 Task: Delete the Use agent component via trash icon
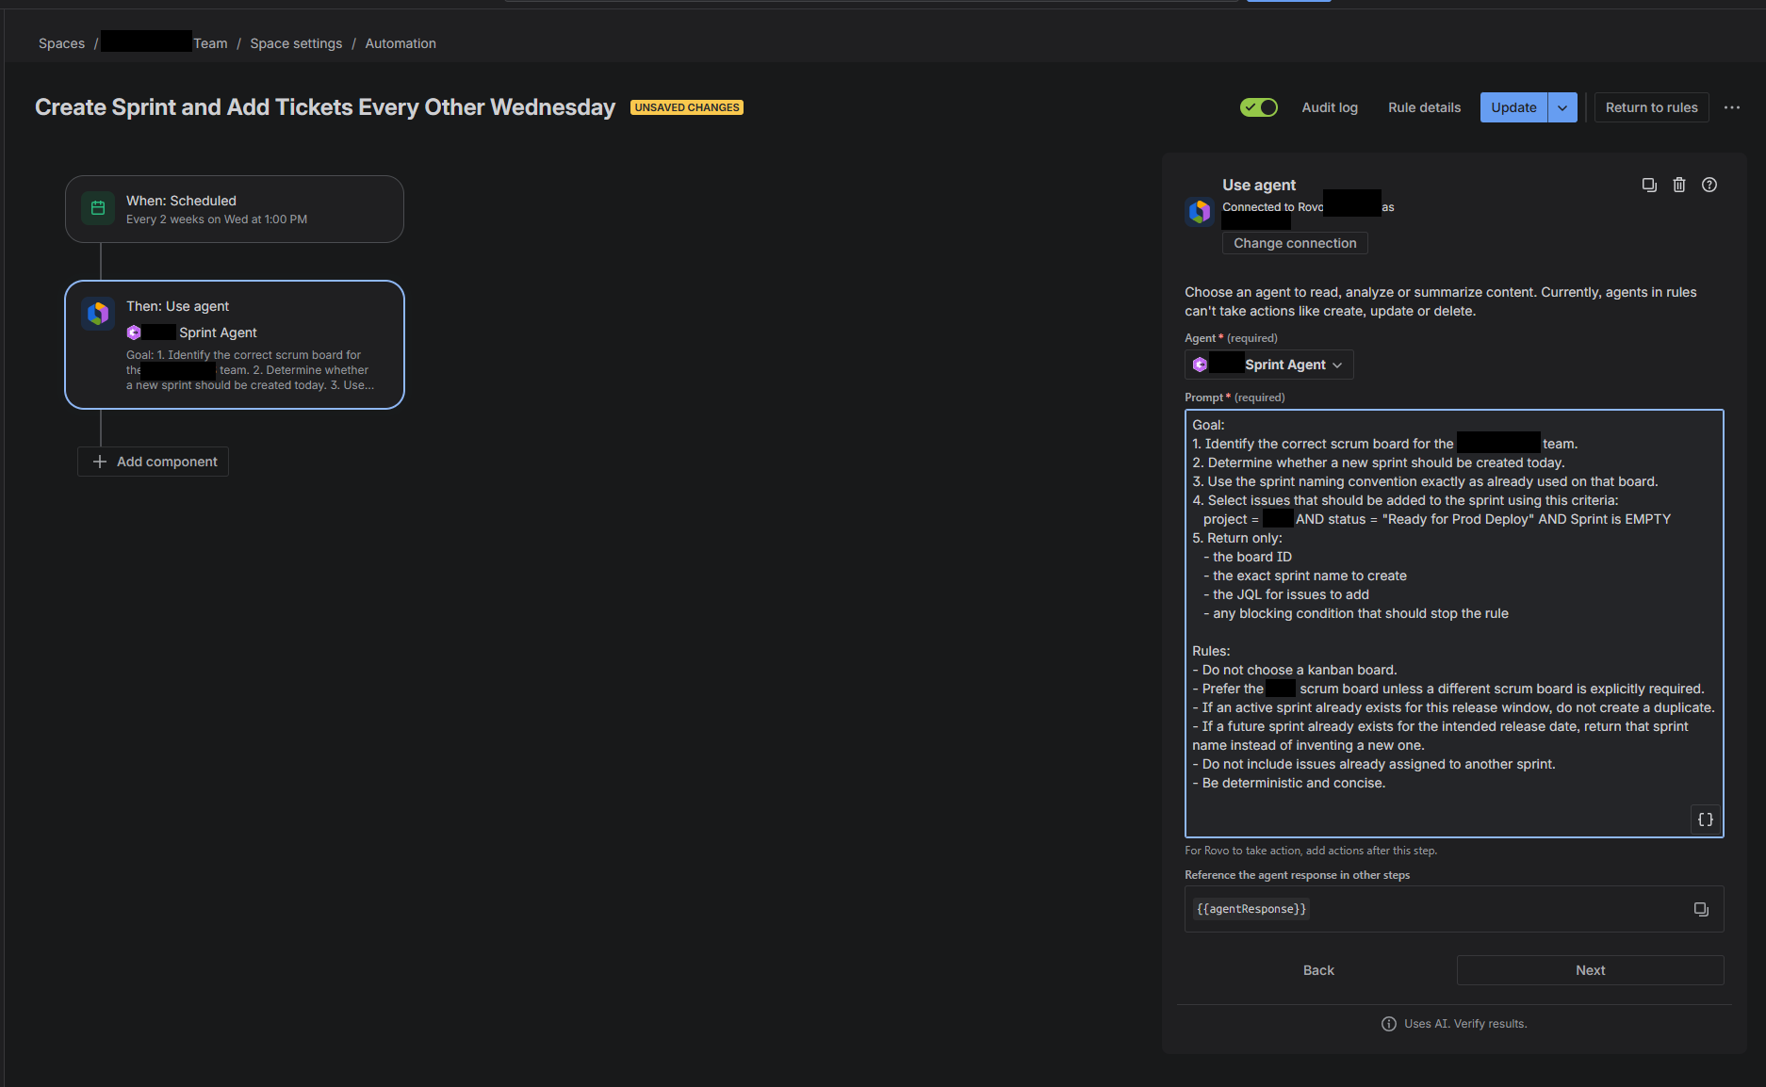[x=1679, y=185]
